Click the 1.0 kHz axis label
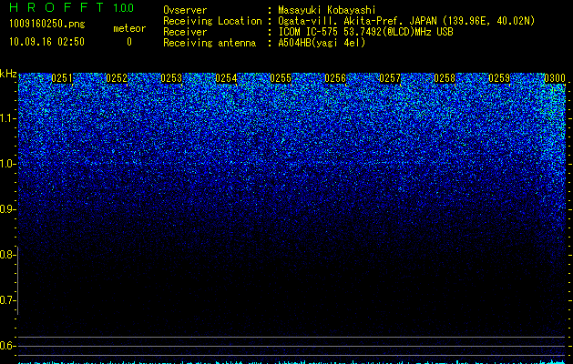 [7, 164]
